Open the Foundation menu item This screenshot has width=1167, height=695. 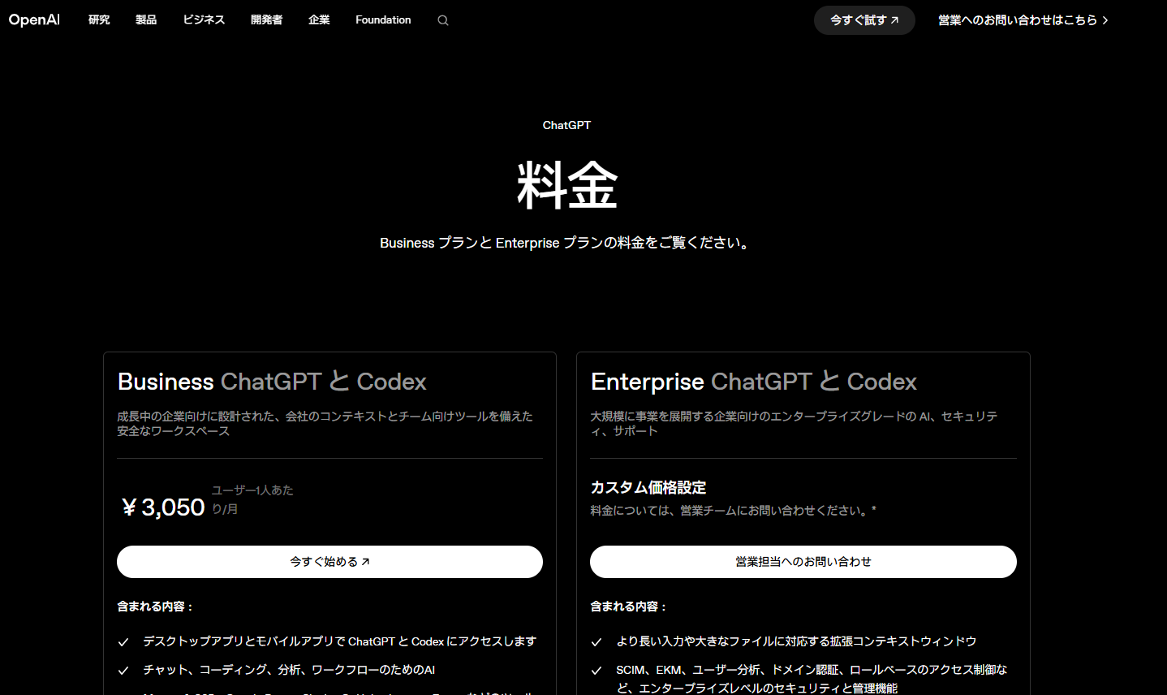pyautogui.click(x=383, y=20)
